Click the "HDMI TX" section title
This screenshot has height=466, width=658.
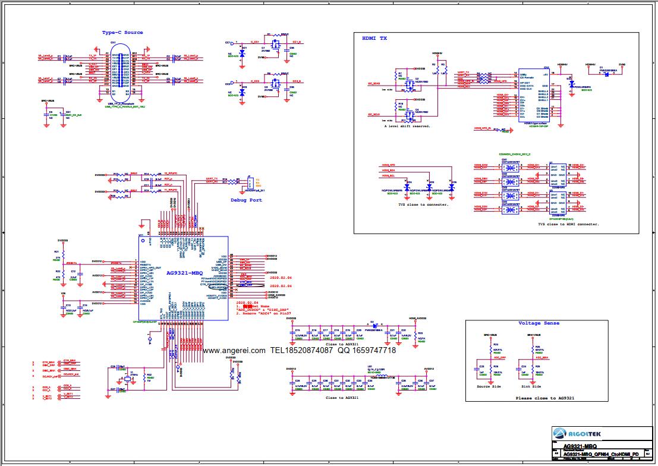374,38
